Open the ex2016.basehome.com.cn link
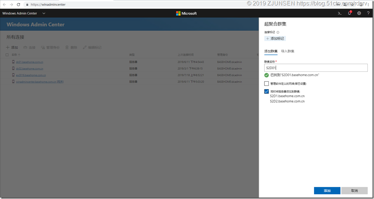The height and width of the screenshot is (199, 374). [31, 75]
